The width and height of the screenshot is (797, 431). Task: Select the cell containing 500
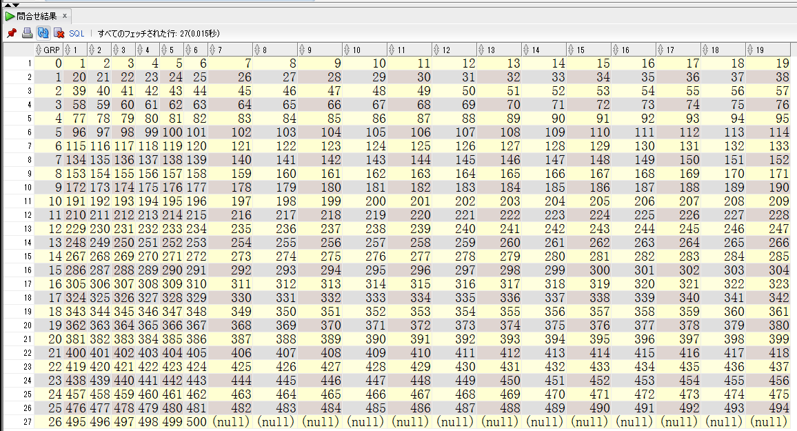point(196,421)
